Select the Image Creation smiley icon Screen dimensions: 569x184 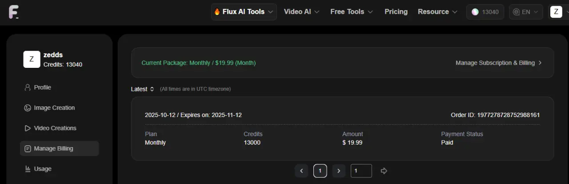[28, 108]
